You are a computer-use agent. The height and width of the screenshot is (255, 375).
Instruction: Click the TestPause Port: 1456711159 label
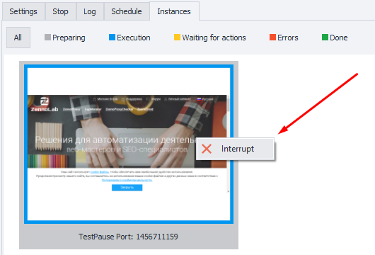[x=129, y=237]
